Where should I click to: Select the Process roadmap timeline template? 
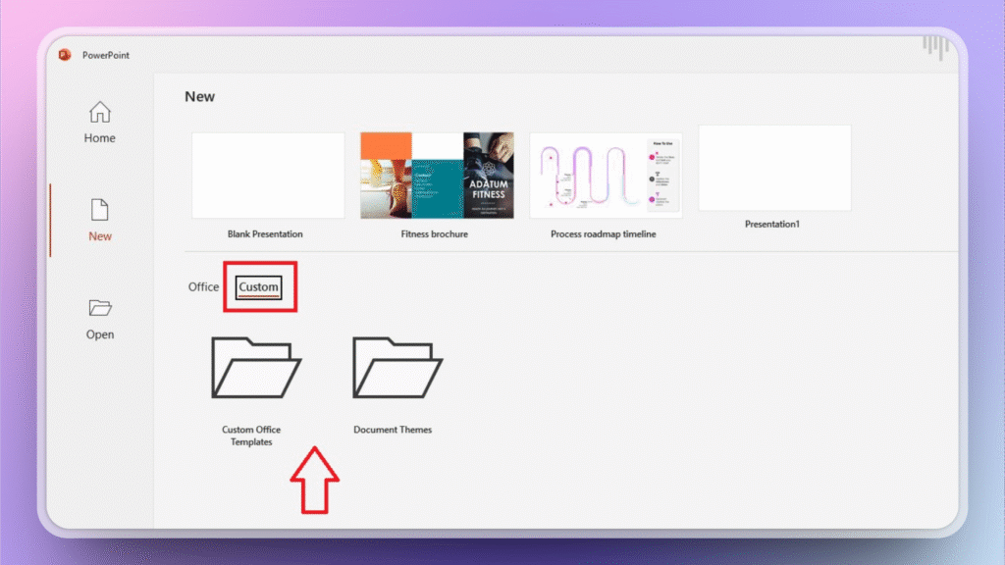(x=606, y=175)
